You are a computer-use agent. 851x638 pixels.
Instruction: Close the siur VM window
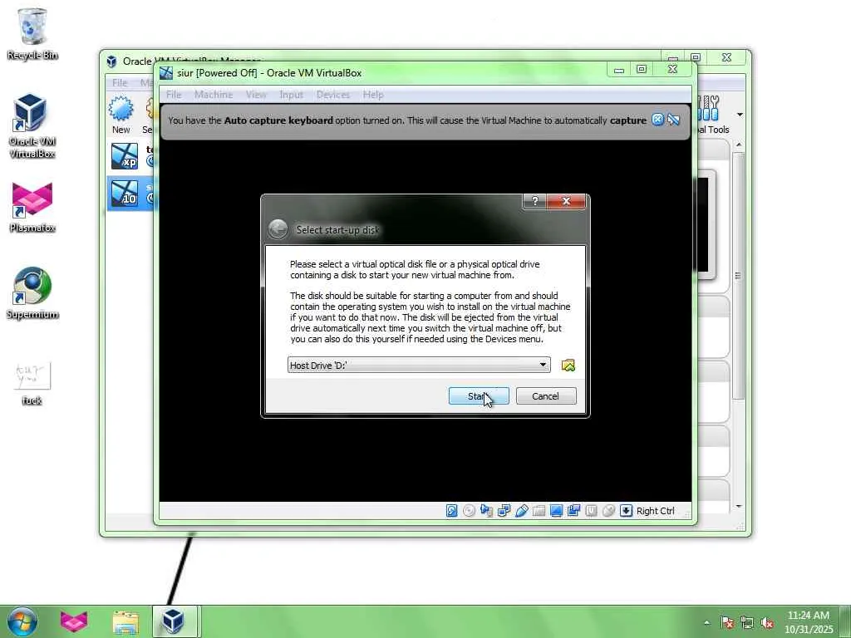tap(673, 70)
